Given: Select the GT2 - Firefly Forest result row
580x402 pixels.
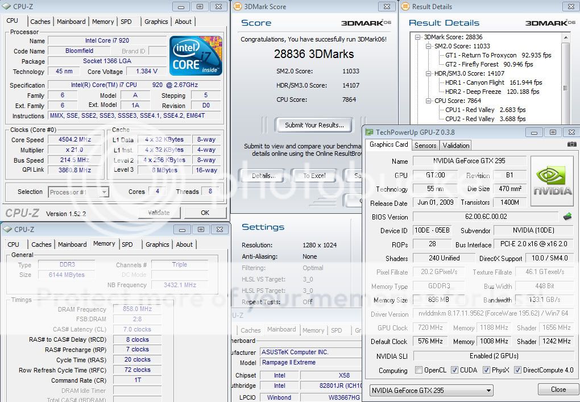Looking at the screenshot, I should pos(489,64).
